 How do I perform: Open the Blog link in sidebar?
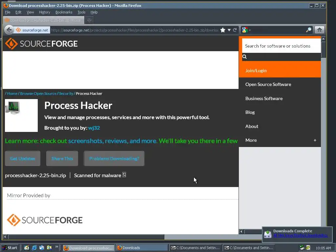point(250,112)
